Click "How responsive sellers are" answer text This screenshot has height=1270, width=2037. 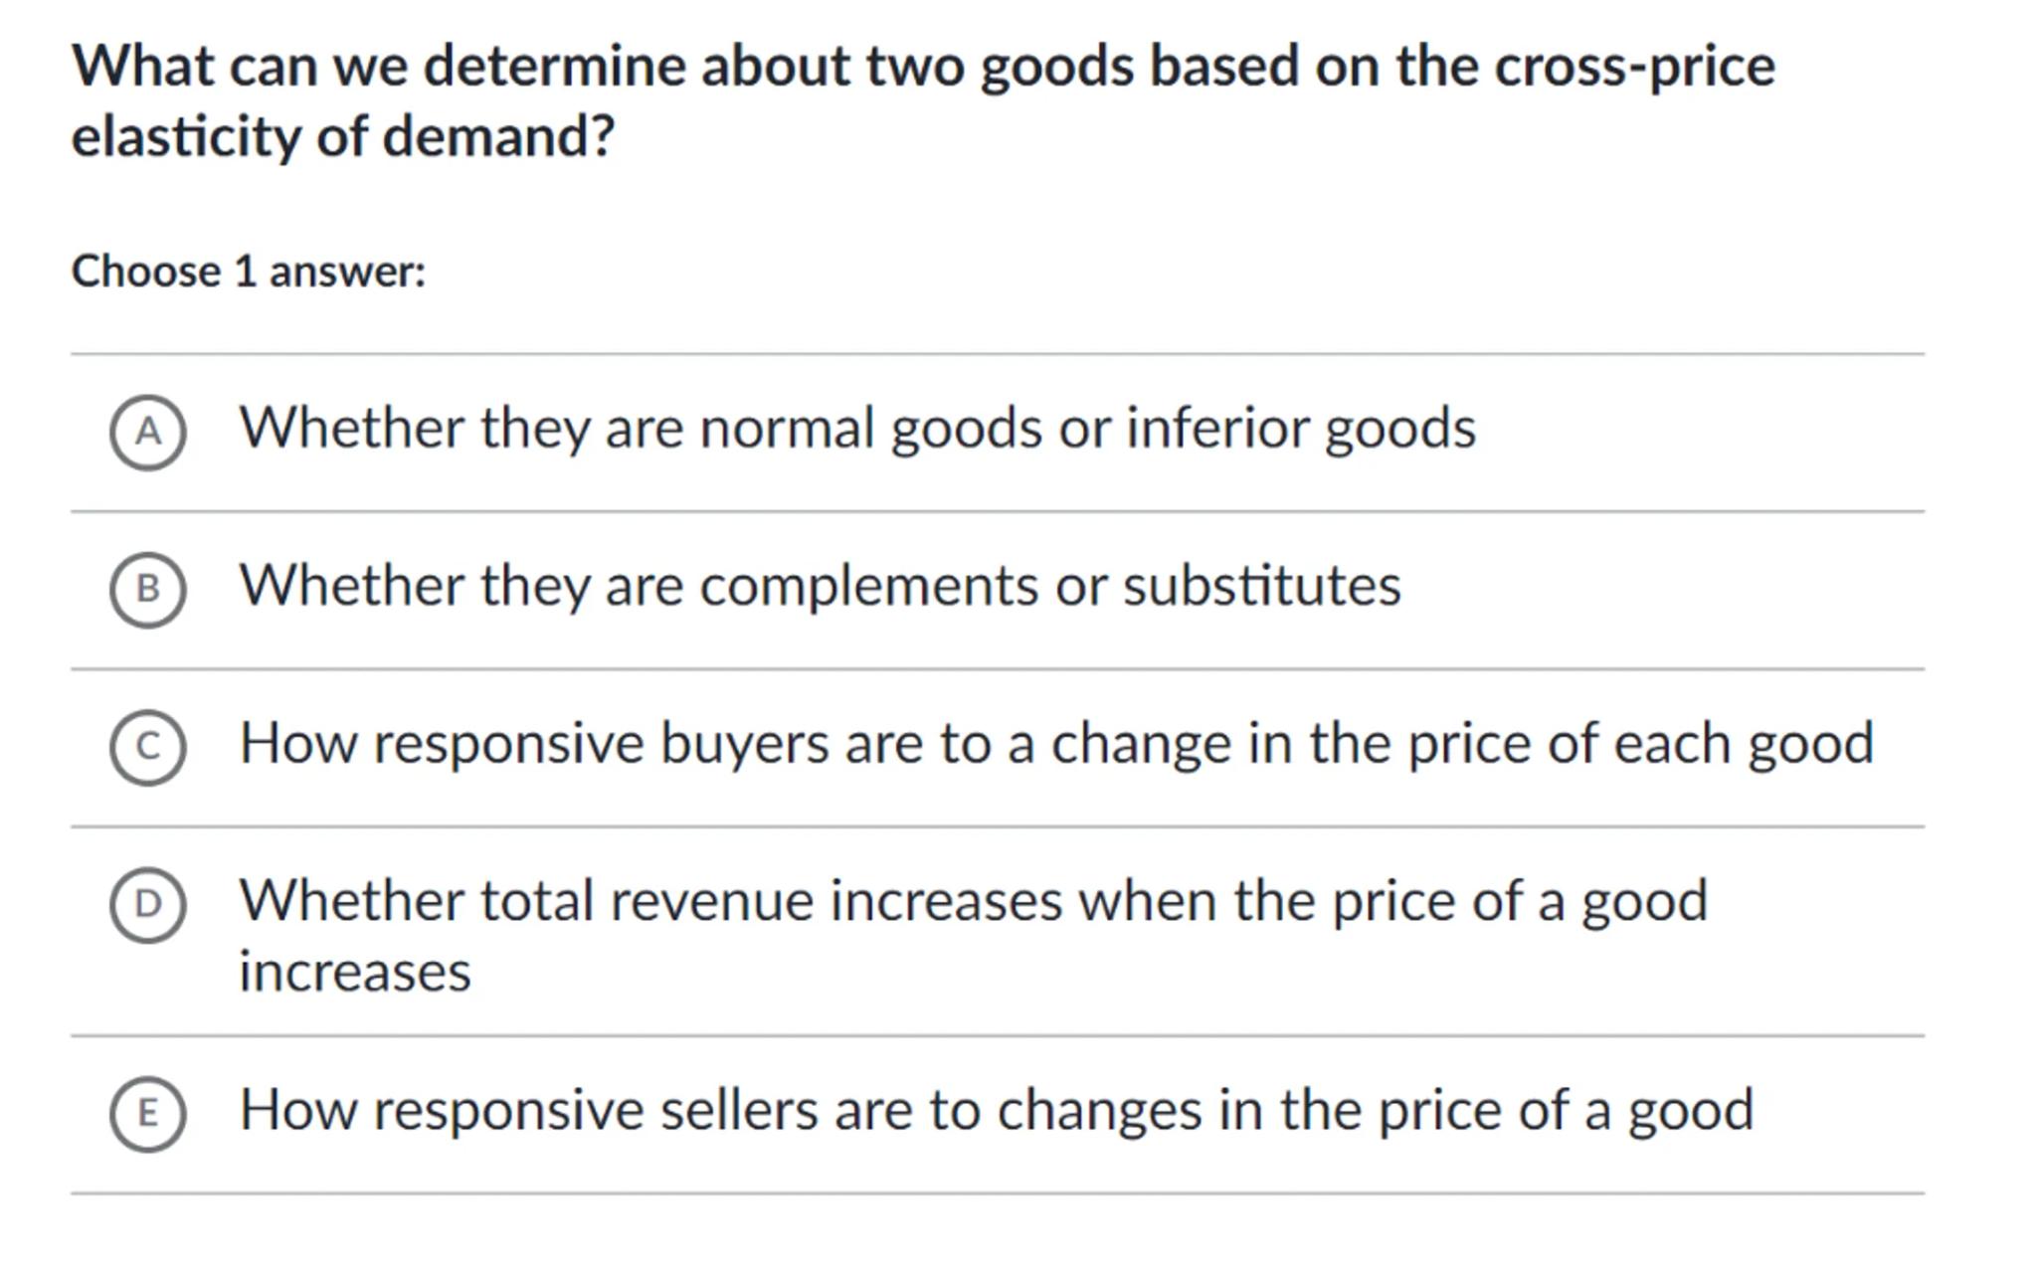coord(996,1110)
